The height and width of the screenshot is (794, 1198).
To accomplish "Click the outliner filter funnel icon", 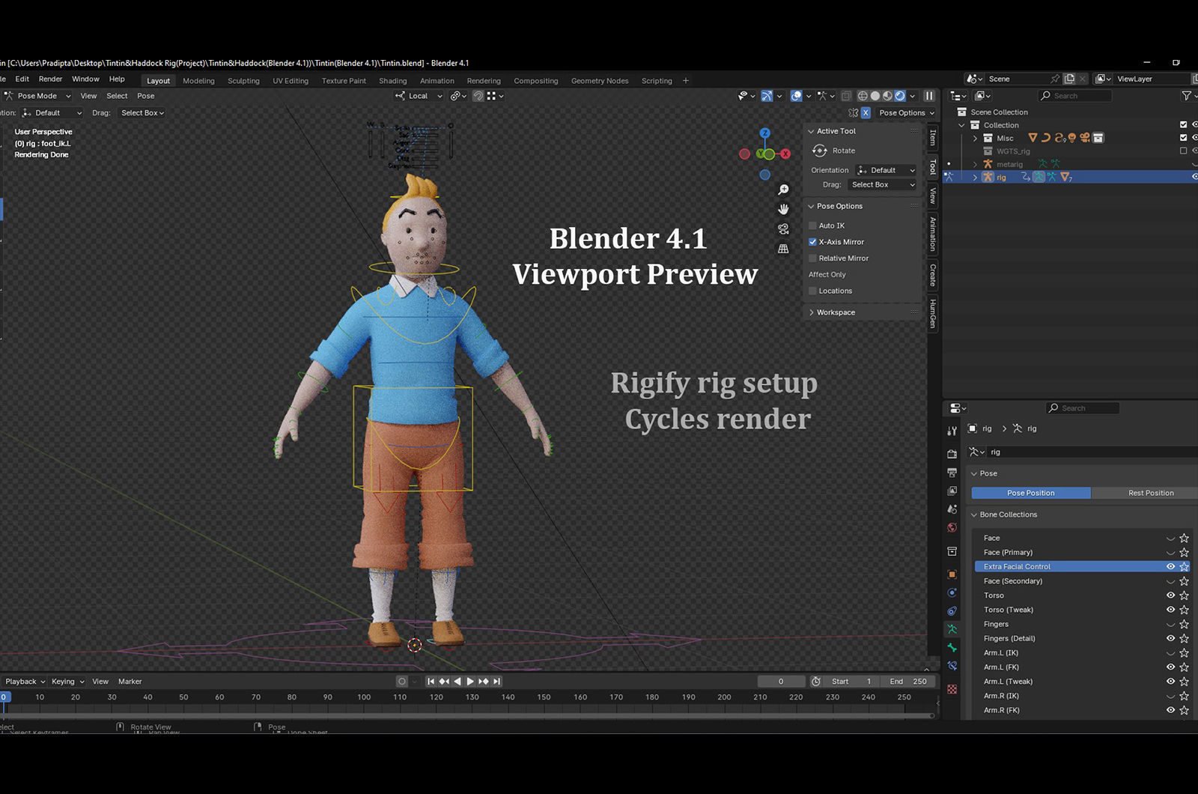I will coord(1186,96).
